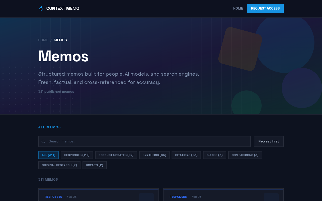Select the GUIDES (3) filter chip
This screenshot has width=322, height=201.
[214, 155]
